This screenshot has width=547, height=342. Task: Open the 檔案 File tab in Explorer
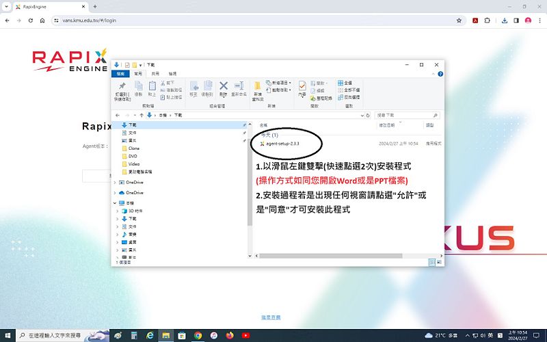(120, 74)
